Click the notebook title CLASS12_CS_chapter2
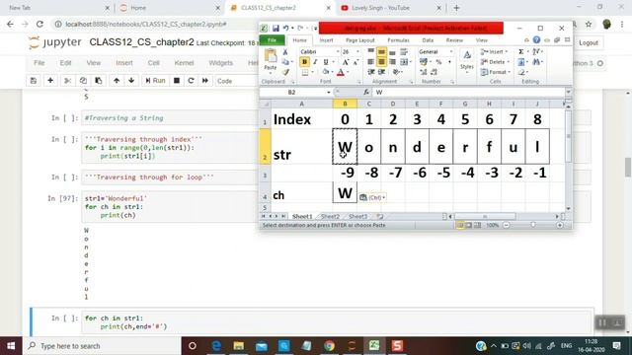Viewport: 632px width, 355px height. [x=141, y=42]
